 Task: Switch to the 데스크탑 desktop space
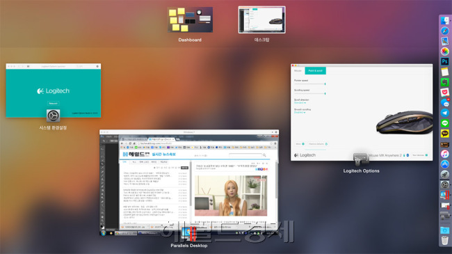(261, 19)
